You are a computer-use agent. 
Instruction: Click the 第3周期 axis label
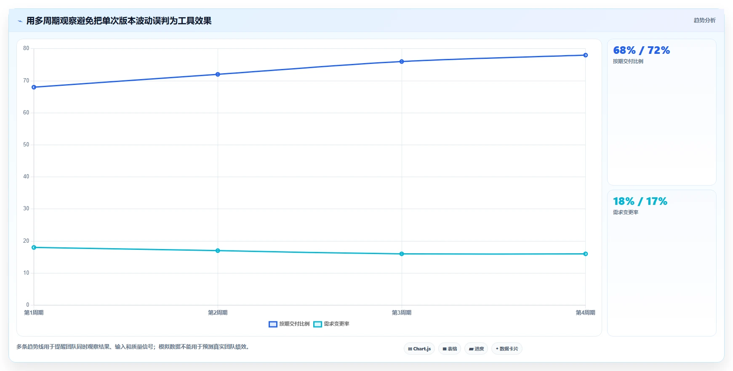point(402,313)
